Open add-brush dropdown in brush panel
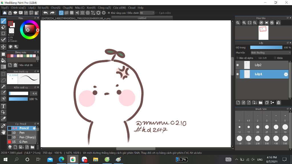This screenshot has width=292, height=164. tap(21, 147)
